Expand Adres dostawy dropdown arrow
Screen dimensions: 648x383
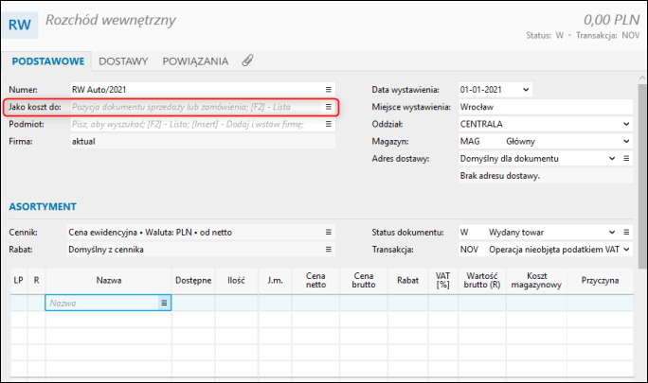click(612, 159)
